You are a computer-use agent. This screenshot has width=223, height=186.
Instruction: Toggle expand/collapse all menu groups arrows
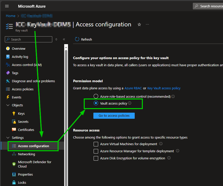[x=56, y=39]
